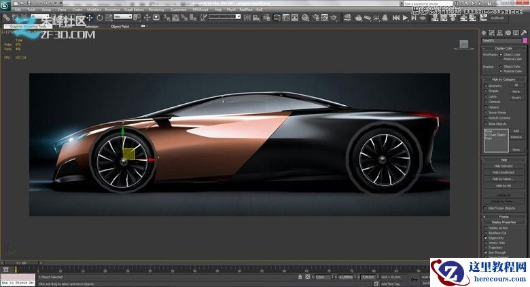Open the Curve Editor icon

tap(286, 18)
